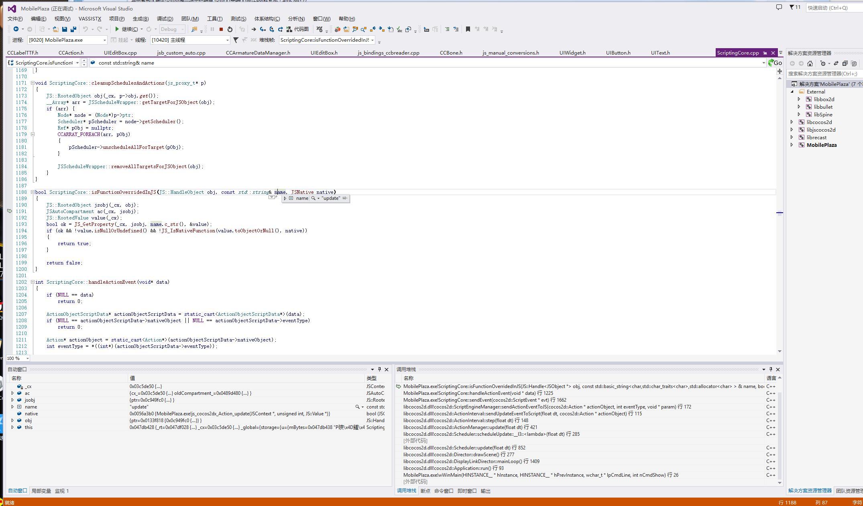Pin the name data tip
The image size is (863, 506).
345,198
